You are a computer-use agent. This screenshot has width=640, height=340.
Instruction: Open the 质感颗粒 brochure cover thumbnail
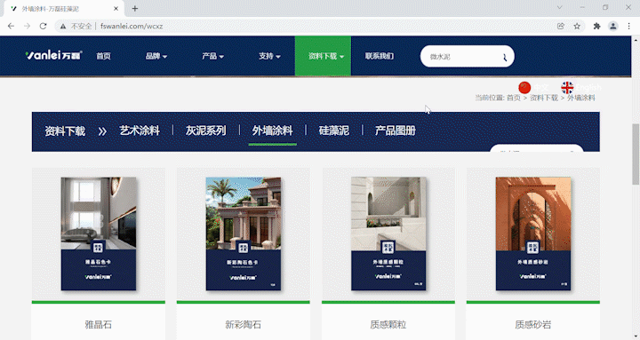pyautogui.click(x=388, y=233)
